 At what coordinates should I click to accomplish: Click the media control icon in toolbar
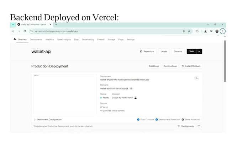pos(211,31)
